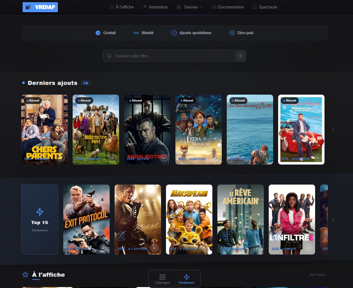Expand details chevron on Félicitations spectacle card
Image resolution: width=353 pixels, height=288 pixels.
318,158
